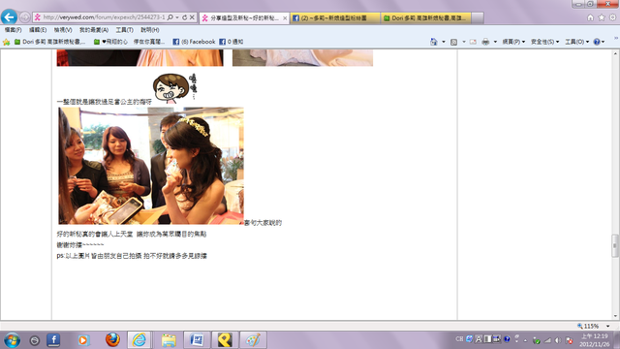
Task: Open the 安全性(S) dropdown menu
Action: pyautogui.click(x=544, y=42)
